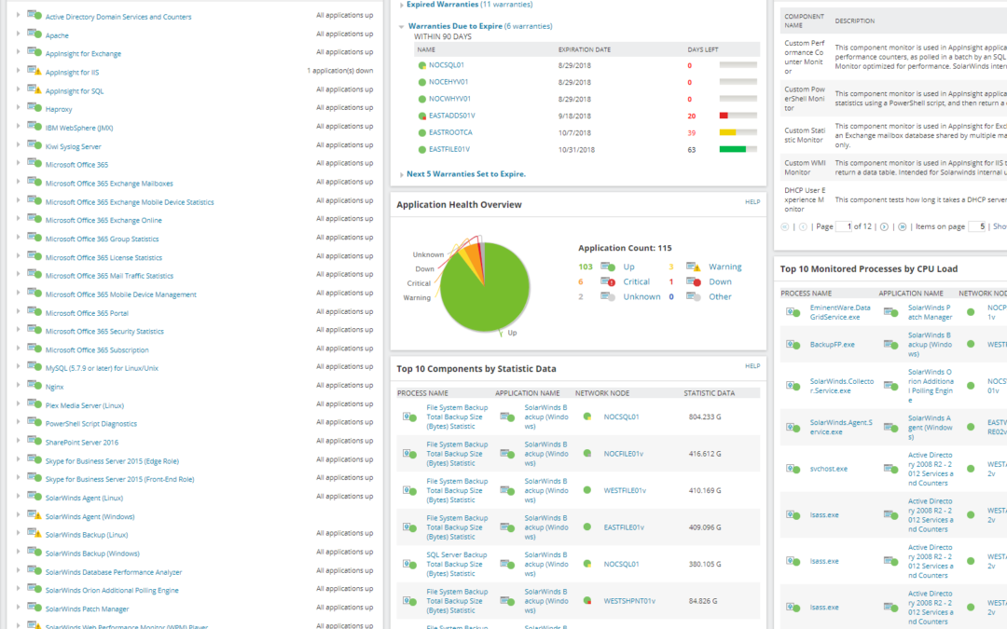The image size is (1007, 629).
Task: Open HELP for Application Health Overview
Action: coord(752,201)
